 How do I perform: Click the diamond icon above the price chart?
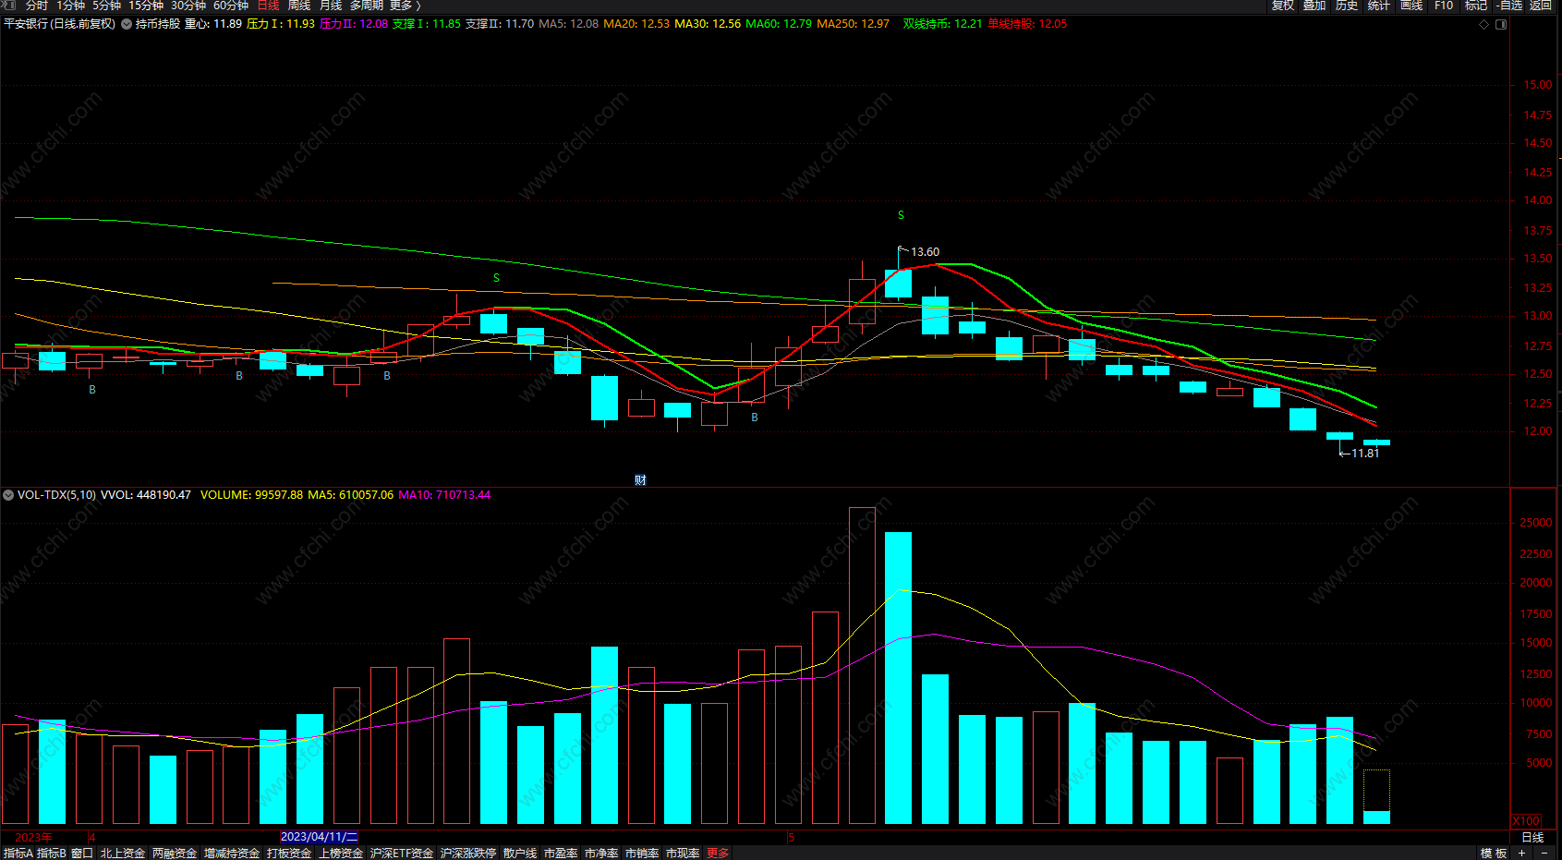pos(1484,24)
